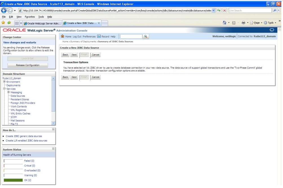Select Persistent Stores tree item
The image size is (283, 188).
[20, 99]
